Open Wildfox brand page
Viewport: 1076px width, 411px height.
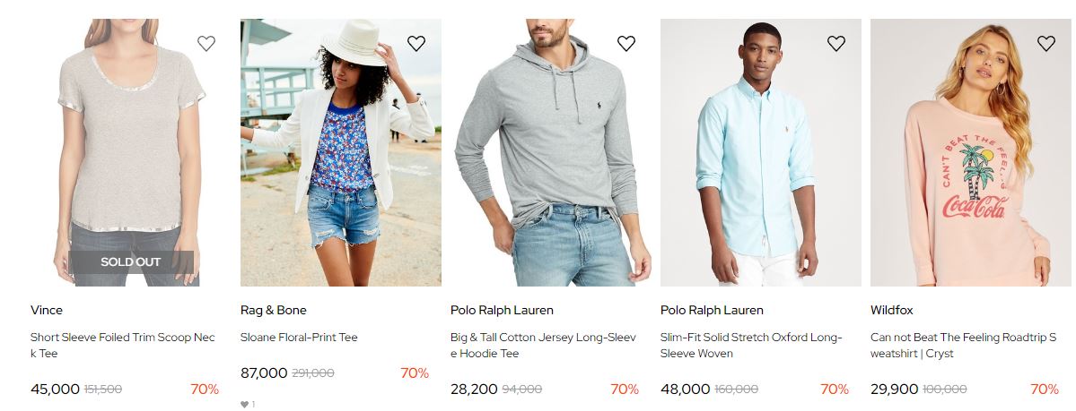[891, 311]
